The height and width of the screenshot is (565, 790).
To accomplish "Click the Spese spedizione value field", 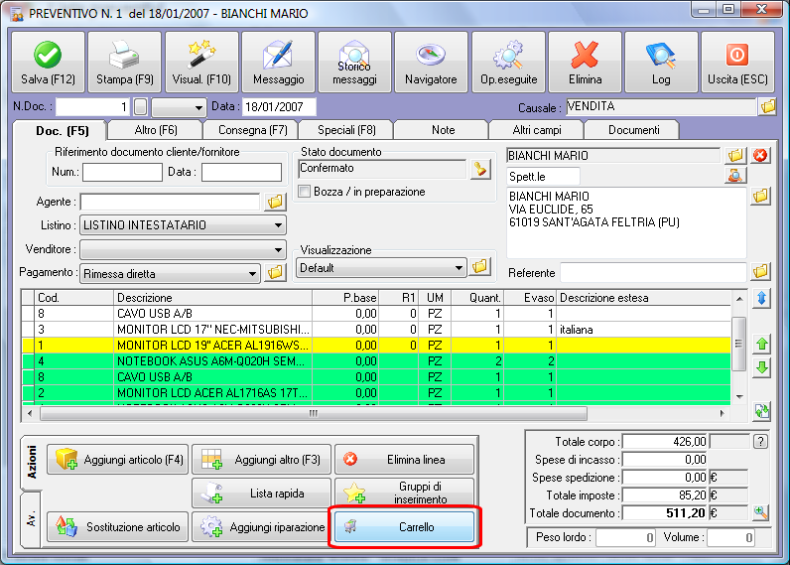I will [665, 478].
